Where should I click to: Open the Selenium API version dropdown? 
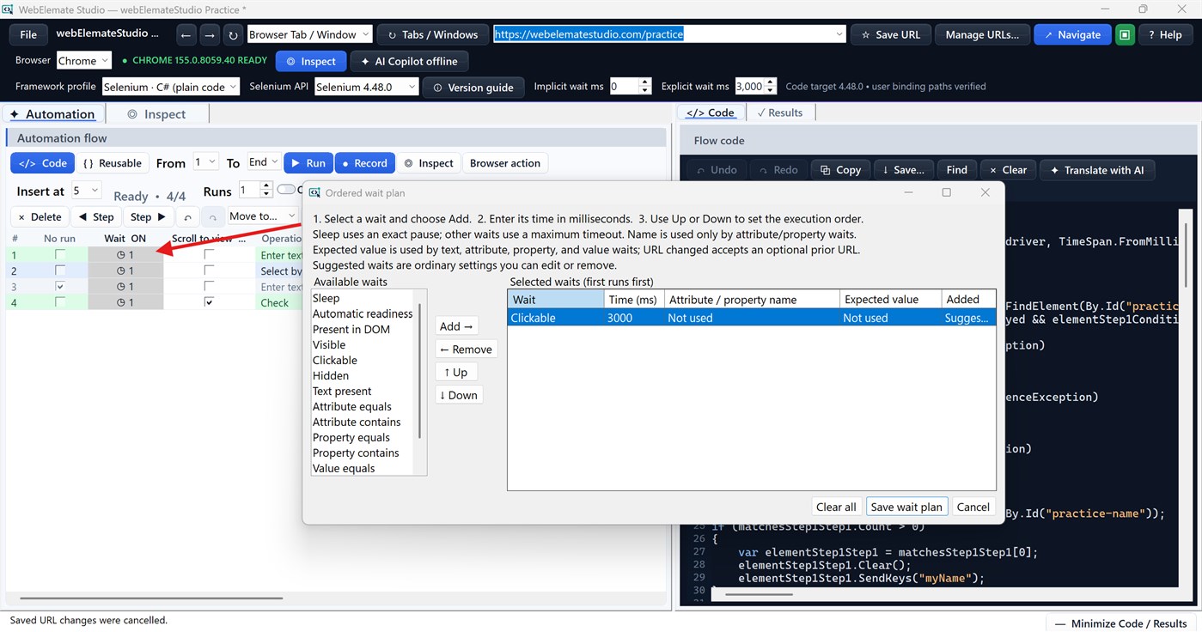(x=367, y=88)
